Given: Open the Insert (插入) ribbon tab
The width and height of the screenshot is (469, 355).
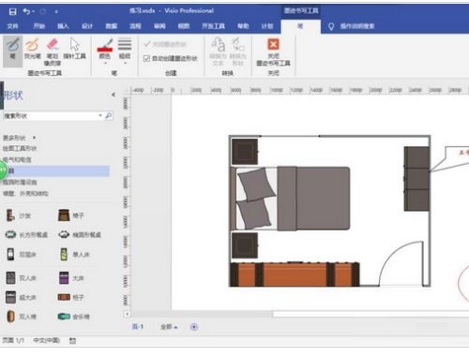Looking at the screenshot, I should [x=63, y=26].
